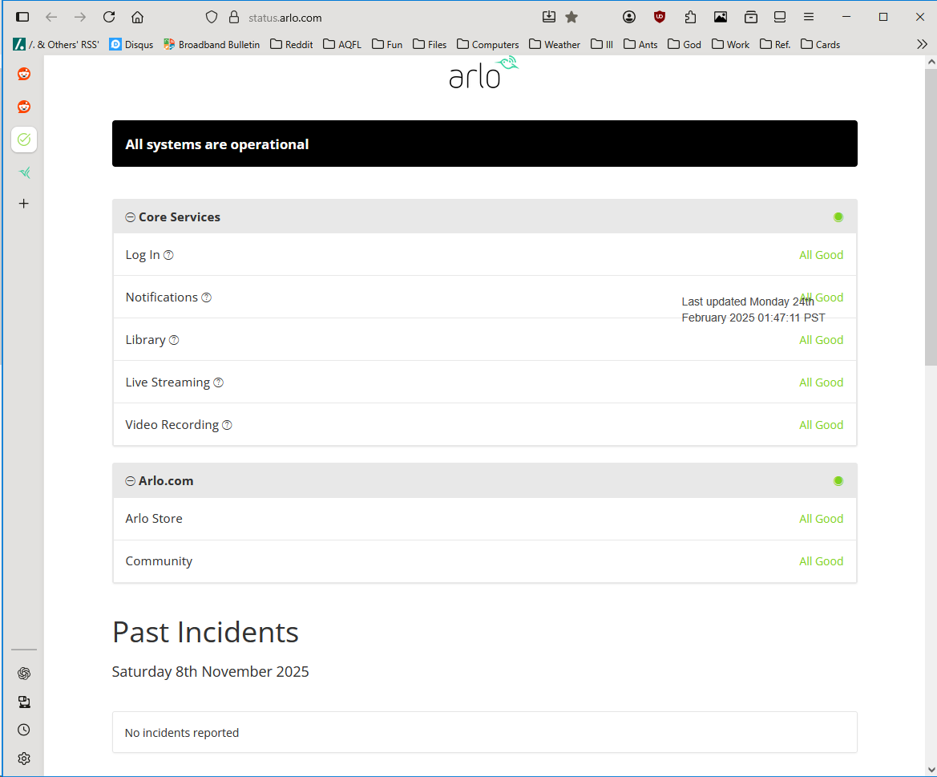The height and width of the screenshot is (777, 937).
Task: Click the account profile icon in toolbar
Action: point(629,16)
